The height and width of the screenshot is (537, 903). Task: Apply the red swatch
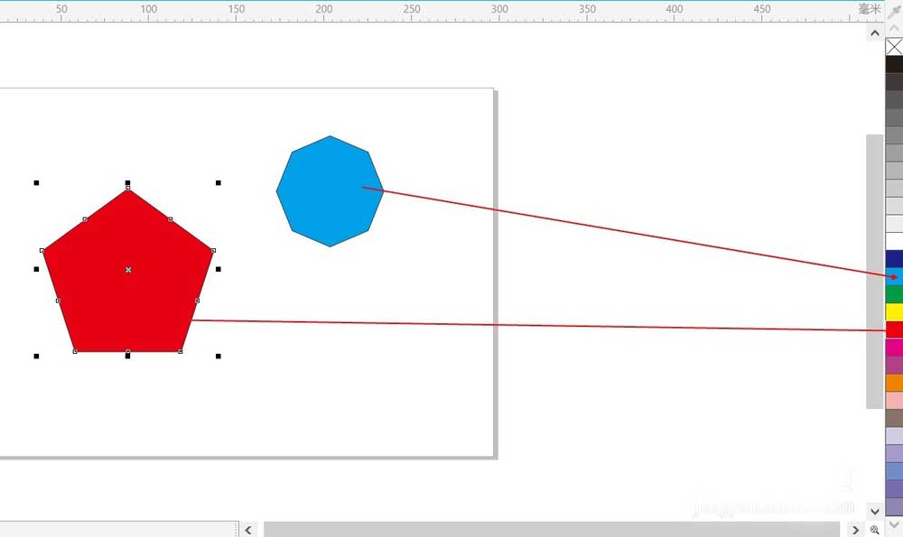894,329
